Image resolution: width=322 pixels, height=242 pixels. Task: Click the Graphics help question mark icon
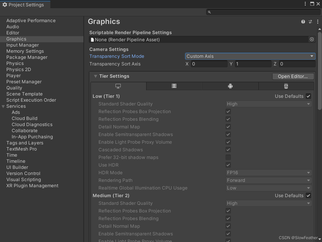(x=303, y=22)
